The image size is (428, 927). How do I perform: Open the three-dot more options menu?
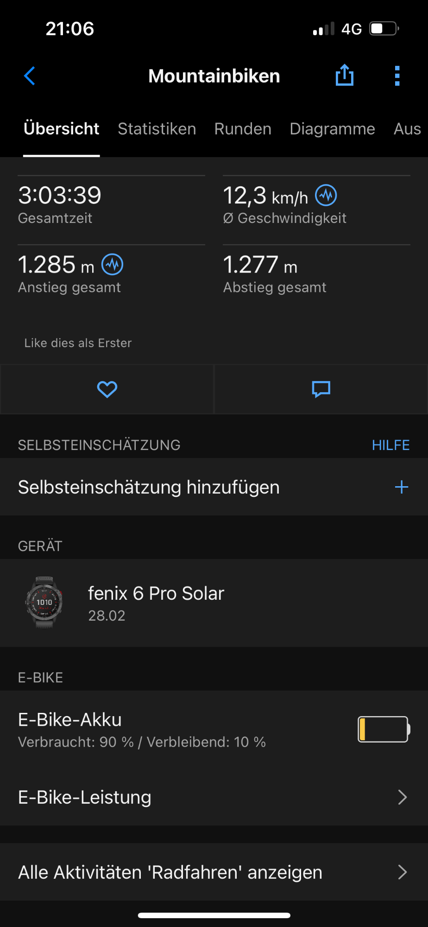[x=397, y=76]
